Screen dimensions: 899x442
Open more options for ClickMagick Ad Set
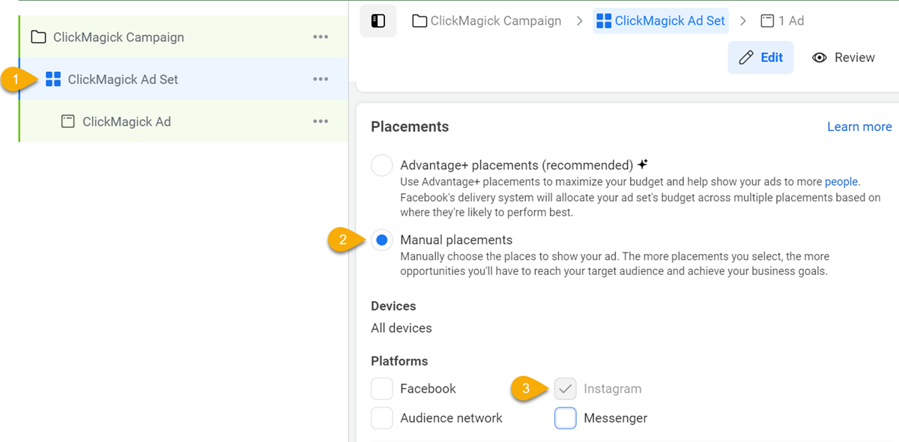pyautogui.click(x=321, y=79)
